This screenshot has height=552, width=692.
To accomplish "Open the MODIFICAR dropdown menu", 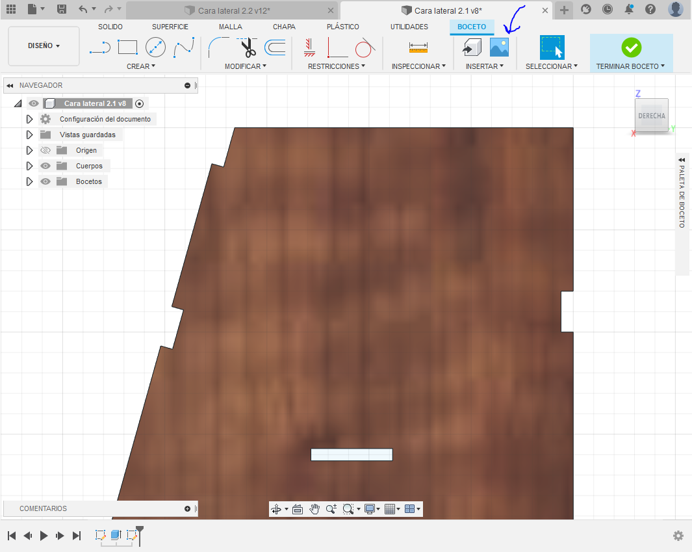I will click(x=246, y=66).
